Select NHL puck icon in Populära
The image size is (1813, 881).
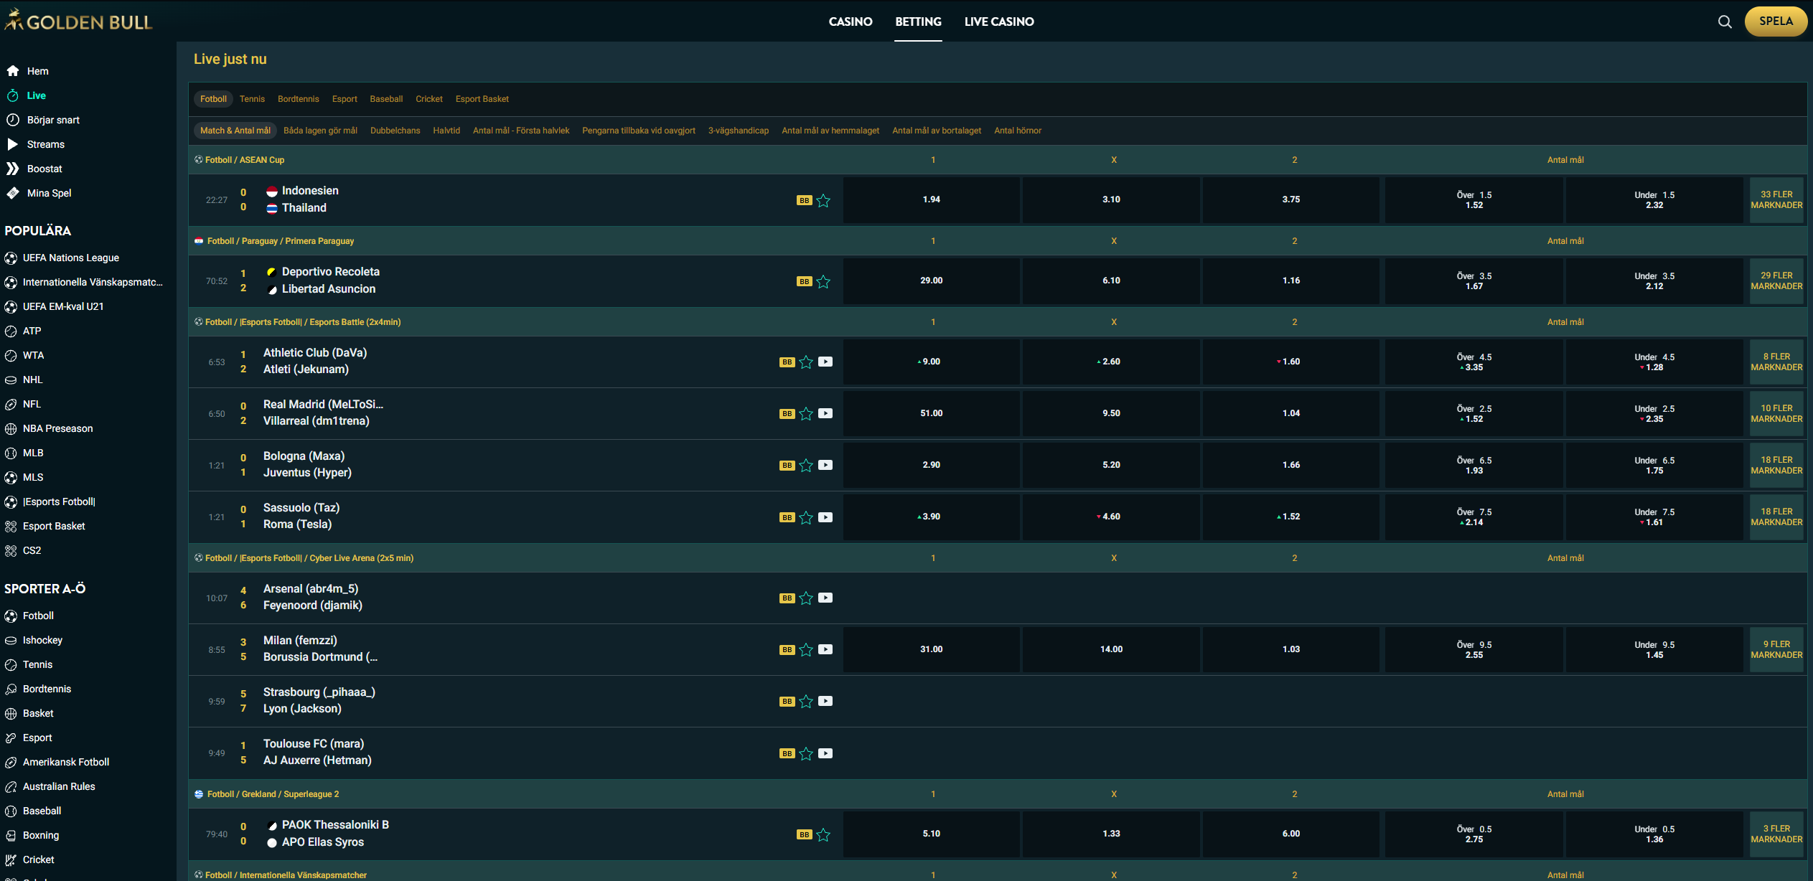point(11,380)
